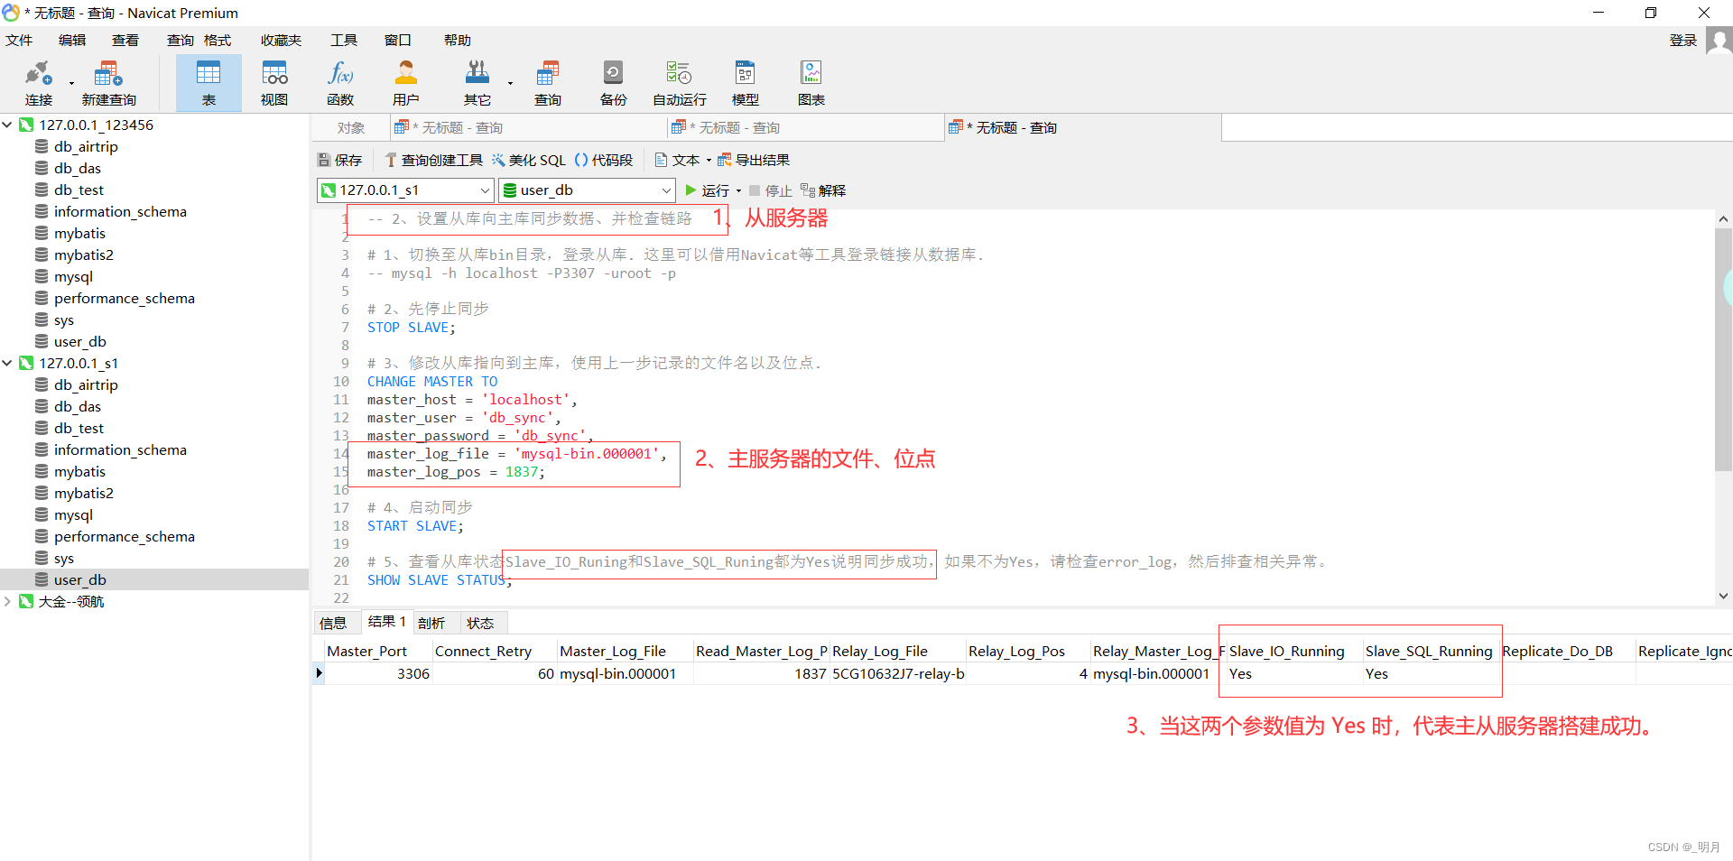The height and width of the screenshot is (861, 1733).
Task: Open the 模型 model icon
Action: coord(746,83)
